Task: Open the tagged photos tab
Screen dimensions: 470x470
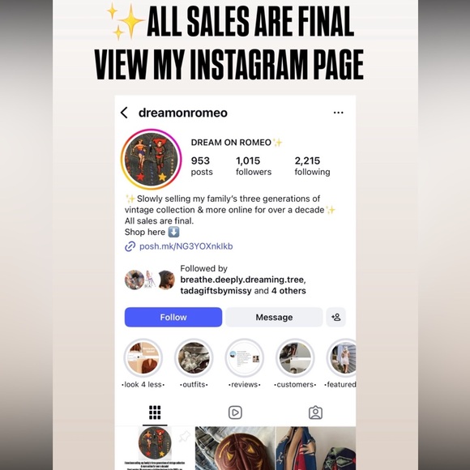Action: (x=315, y=412)
